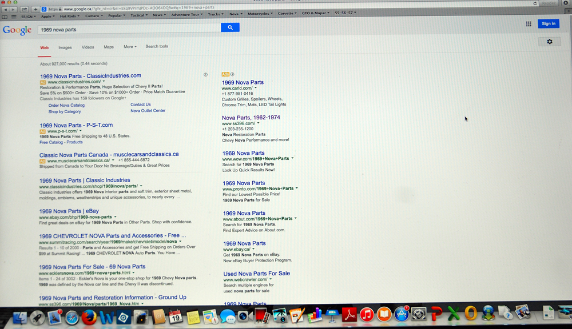Image resolution: width=572 pixels, height=329 pixels.
Task: Open the Order Nova Catalog sitelink
Action: pos(66,105)
